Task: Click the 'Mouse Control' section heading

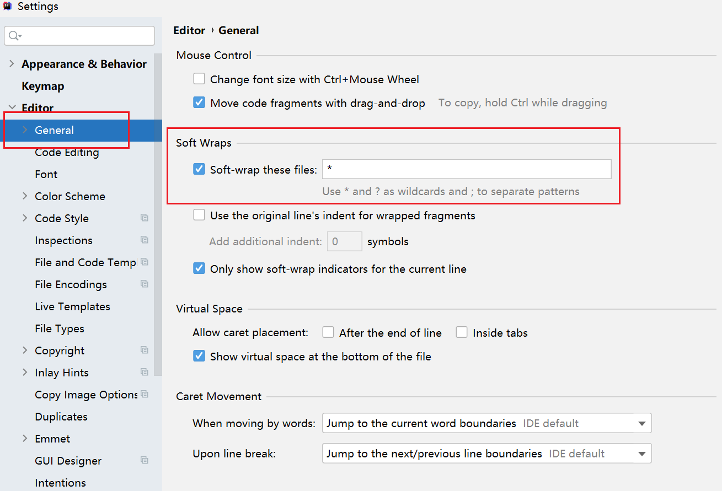Action: point(214,55)
